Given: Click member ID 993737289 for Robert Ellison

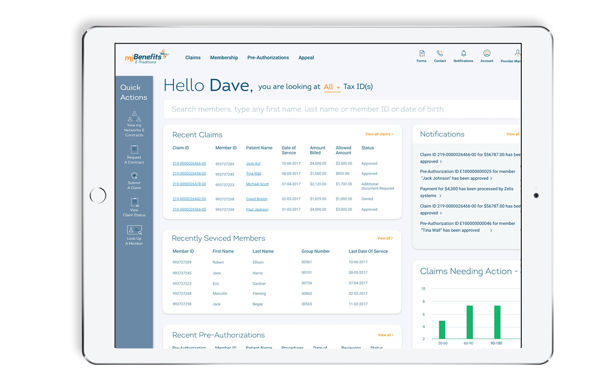Looking at the screenshot, I should click(x=182, y=263).
